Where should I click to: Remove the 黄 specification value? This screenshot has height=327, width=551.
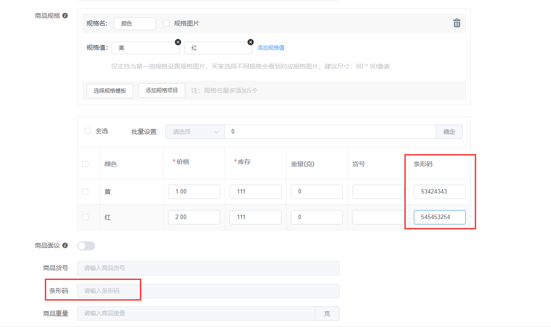pos(178,42)
